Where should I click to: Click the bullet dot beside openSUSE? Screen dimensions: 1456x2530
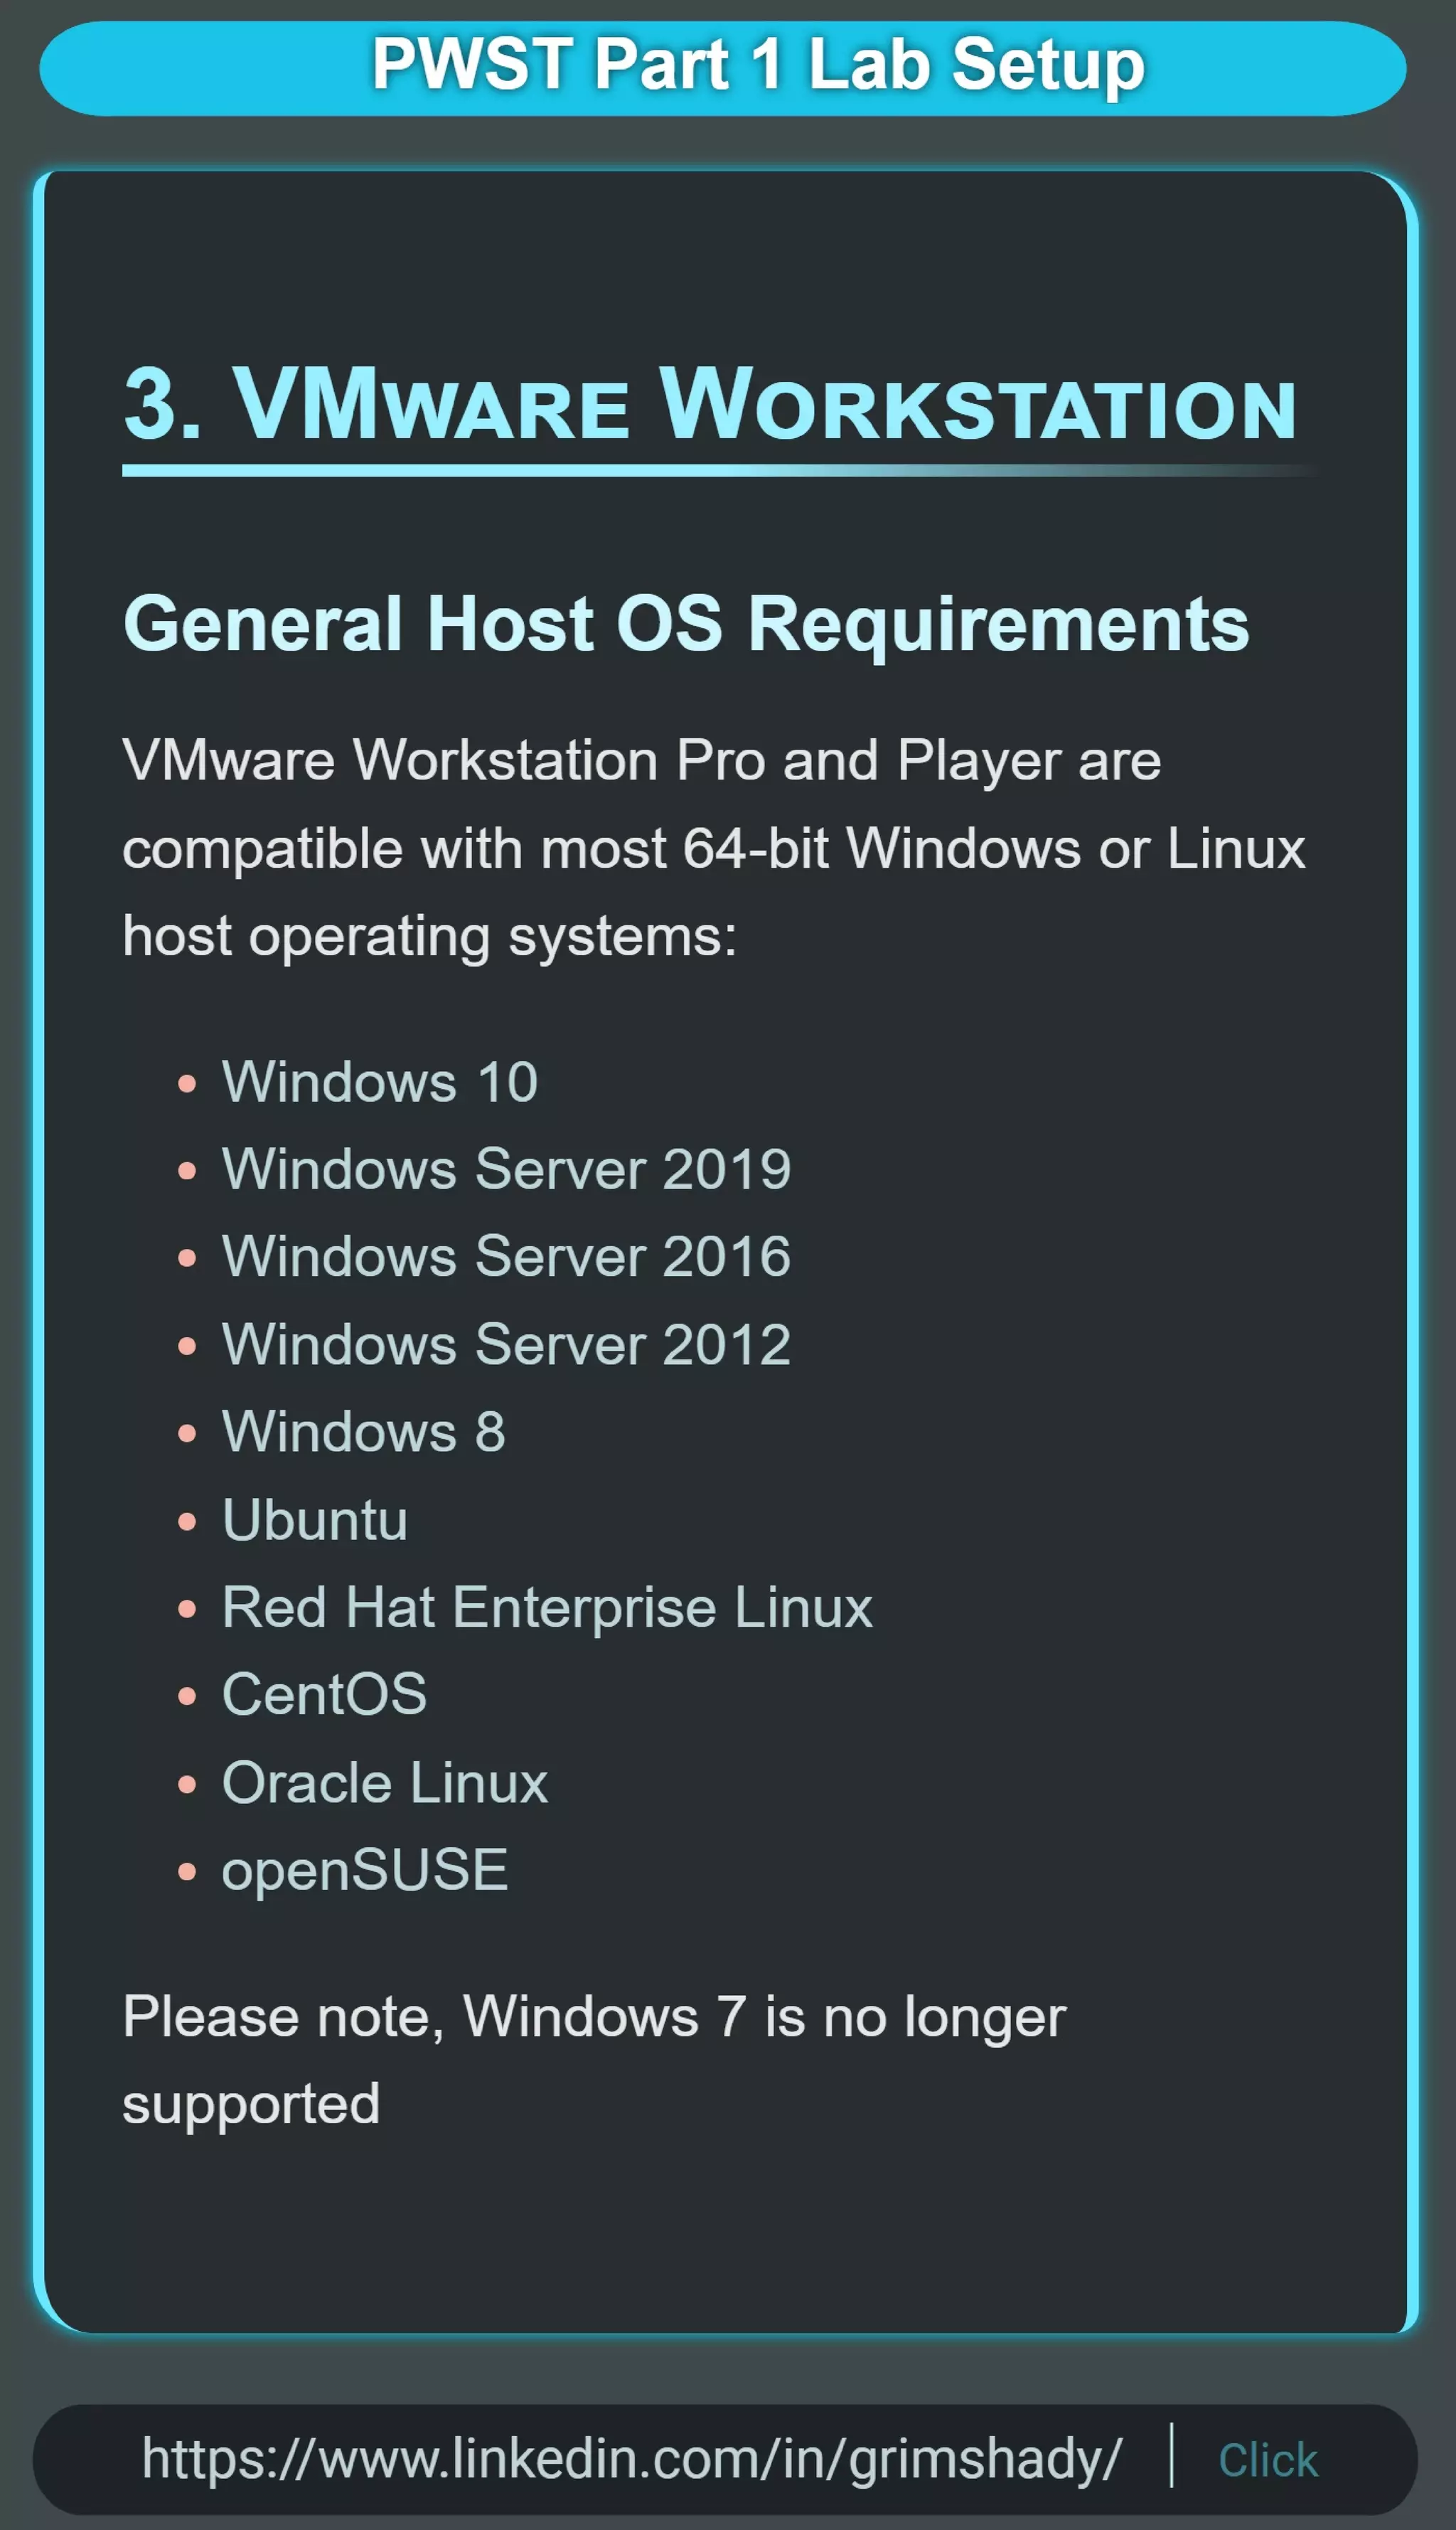[x=187, y=1872]
